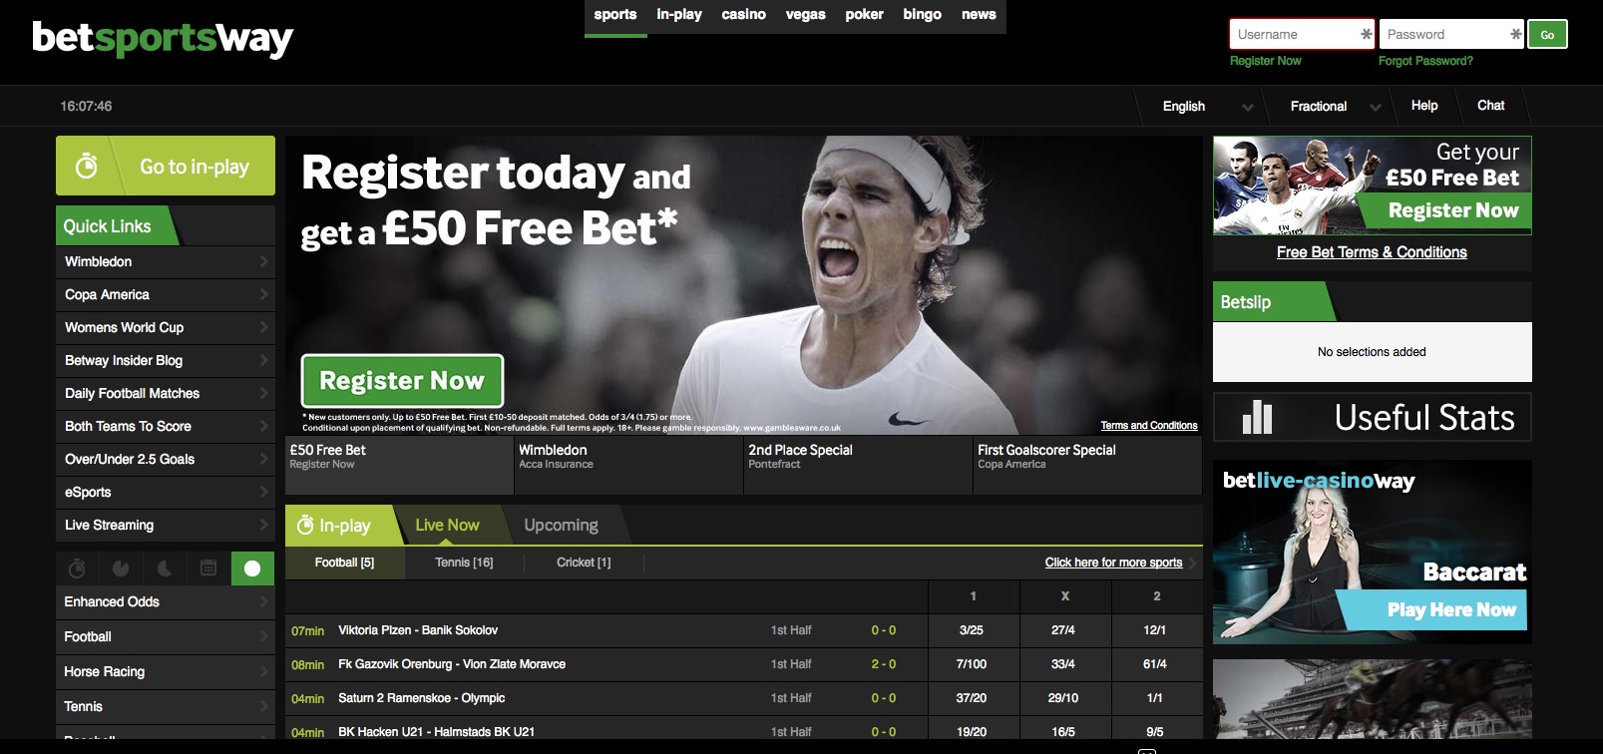
Task: Click the stopwatch icon in Go to in-play
Action: 87,166
